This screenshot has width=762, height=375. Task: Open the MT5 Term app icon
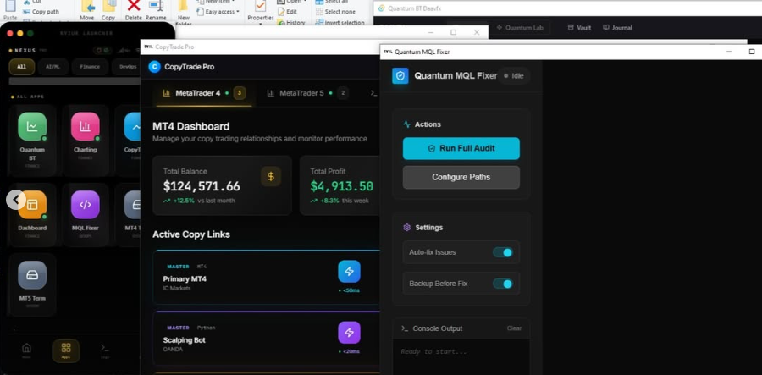pyautogui.click(x=32, y=275)
